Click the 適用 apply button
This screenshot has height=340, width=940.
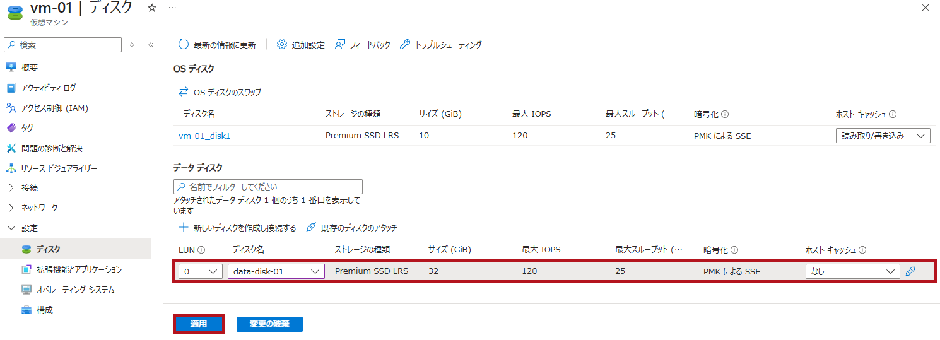click(x=199, y=324)
